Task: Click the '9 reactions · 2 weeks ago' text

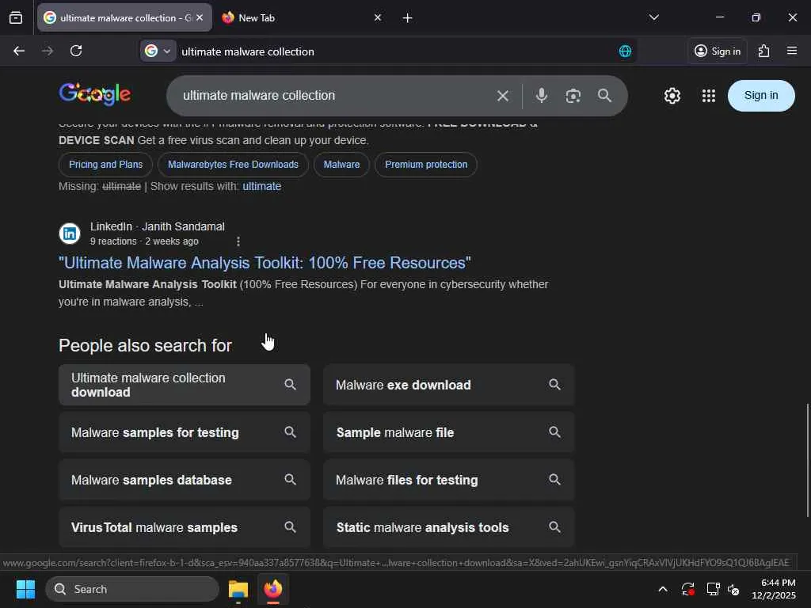Action: [x=144, y=241]
